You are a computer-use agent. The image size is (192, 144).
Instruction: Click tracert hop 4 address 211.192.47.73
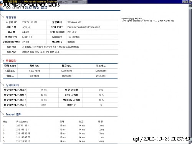(23, 137)
